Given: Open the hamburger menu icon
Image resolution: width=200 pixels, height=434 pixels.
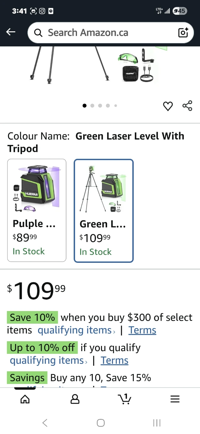Looking at the screenshot, I should point(175,399).
